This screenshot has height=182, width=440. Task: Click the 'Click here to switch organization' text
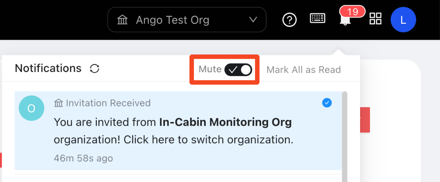(208, 140)
